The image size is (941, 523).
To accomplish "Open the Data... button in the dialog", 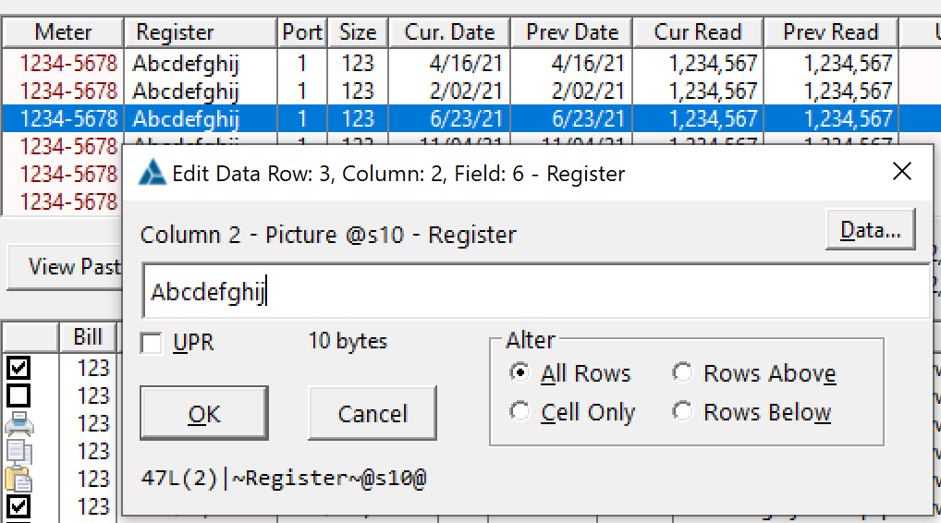I will pos(870,231).
